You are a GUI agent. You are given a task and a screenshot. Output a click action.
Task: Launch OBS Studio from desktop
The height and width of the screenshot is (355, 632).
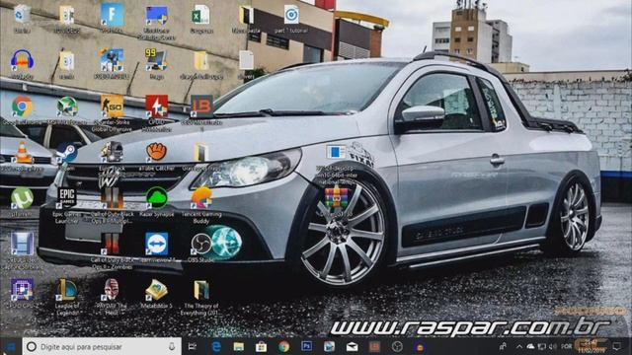click(x=200, y=244)
